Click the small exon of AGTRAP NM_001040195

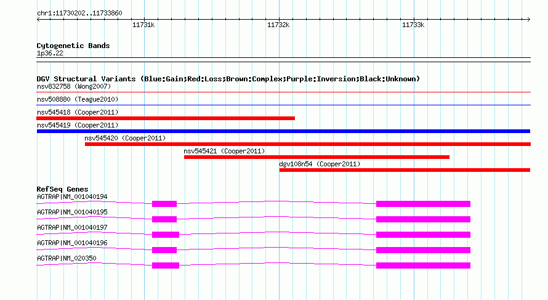point(164,219)
